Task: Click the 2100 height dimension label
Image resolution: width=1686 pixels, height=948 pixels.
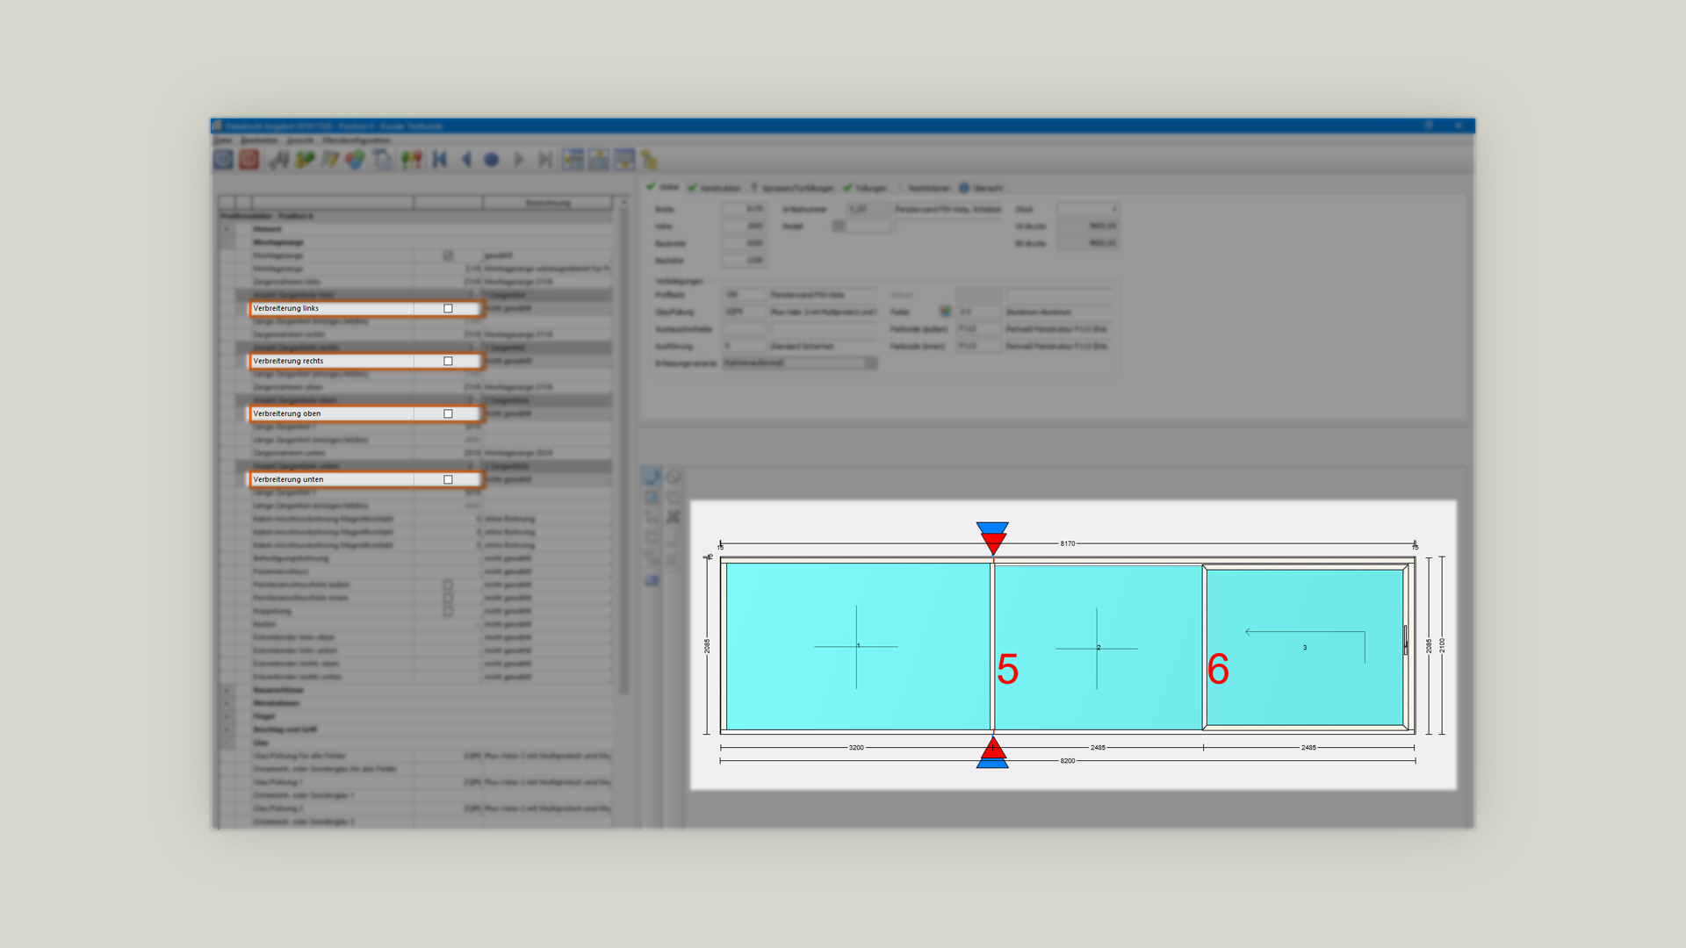Action: [x=1442, y=645]
